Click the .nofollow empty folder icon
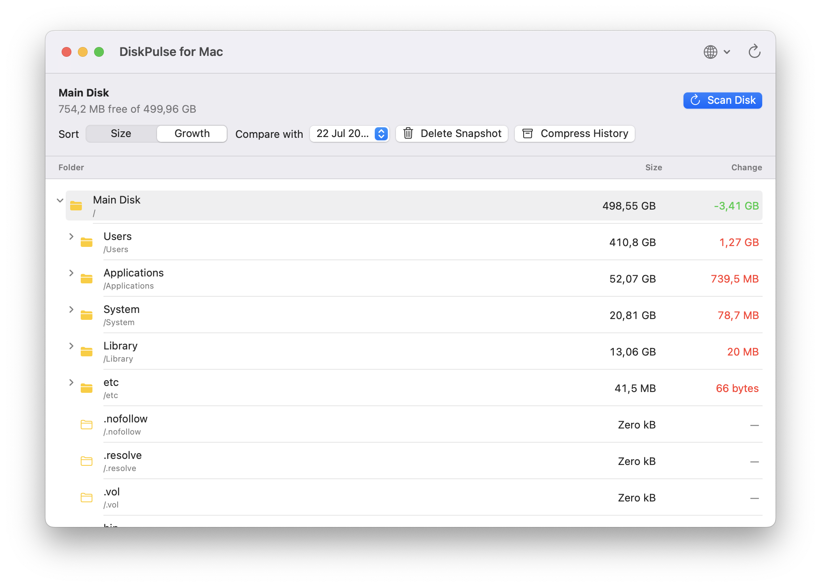 click(86, 424)
